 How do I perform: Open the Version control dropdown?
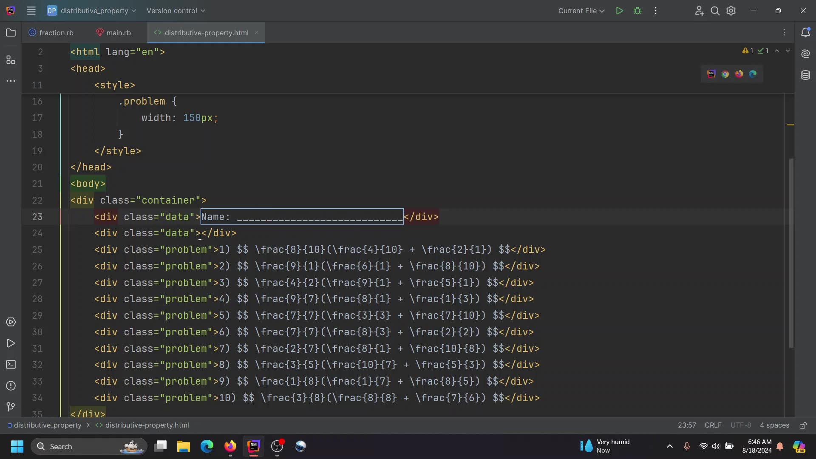(x=176, y=11)
